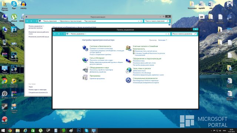The width and height of the screenshot is (237, 133).
Task: Open Сеть и Интернет link
Action: coord(97,58)
